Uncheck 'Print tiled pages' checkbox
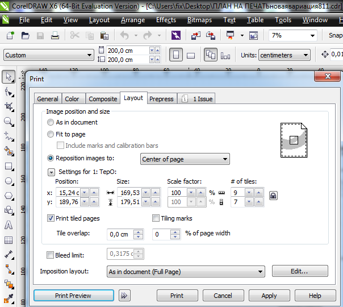The image size is (343, 307). pos(51,218)
